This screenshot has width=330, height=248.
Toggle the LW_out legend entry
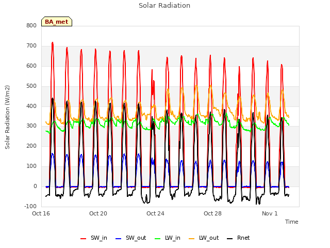coord(204,238)
